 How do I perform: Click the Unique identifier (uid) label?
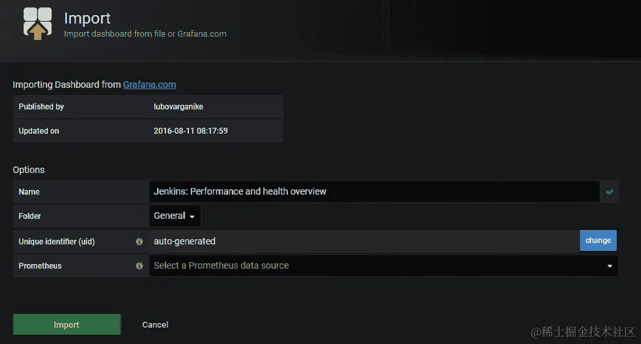pos(56,242)
